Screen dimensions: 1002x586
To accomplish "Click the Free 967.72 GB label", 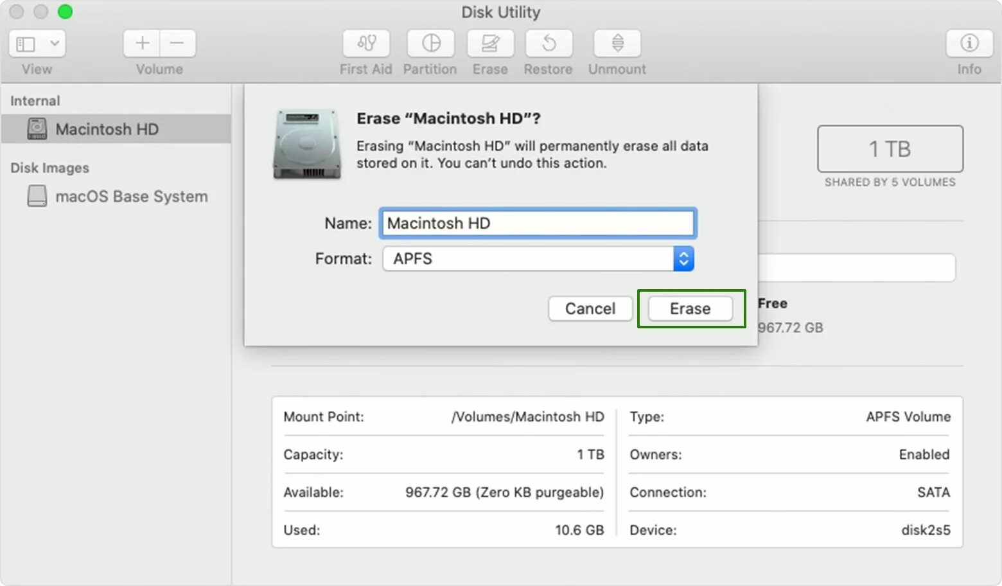I will 790,315.
